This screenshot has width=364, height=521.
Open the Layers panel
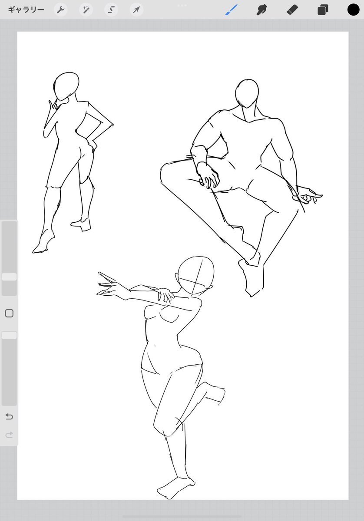click(323, 10)
